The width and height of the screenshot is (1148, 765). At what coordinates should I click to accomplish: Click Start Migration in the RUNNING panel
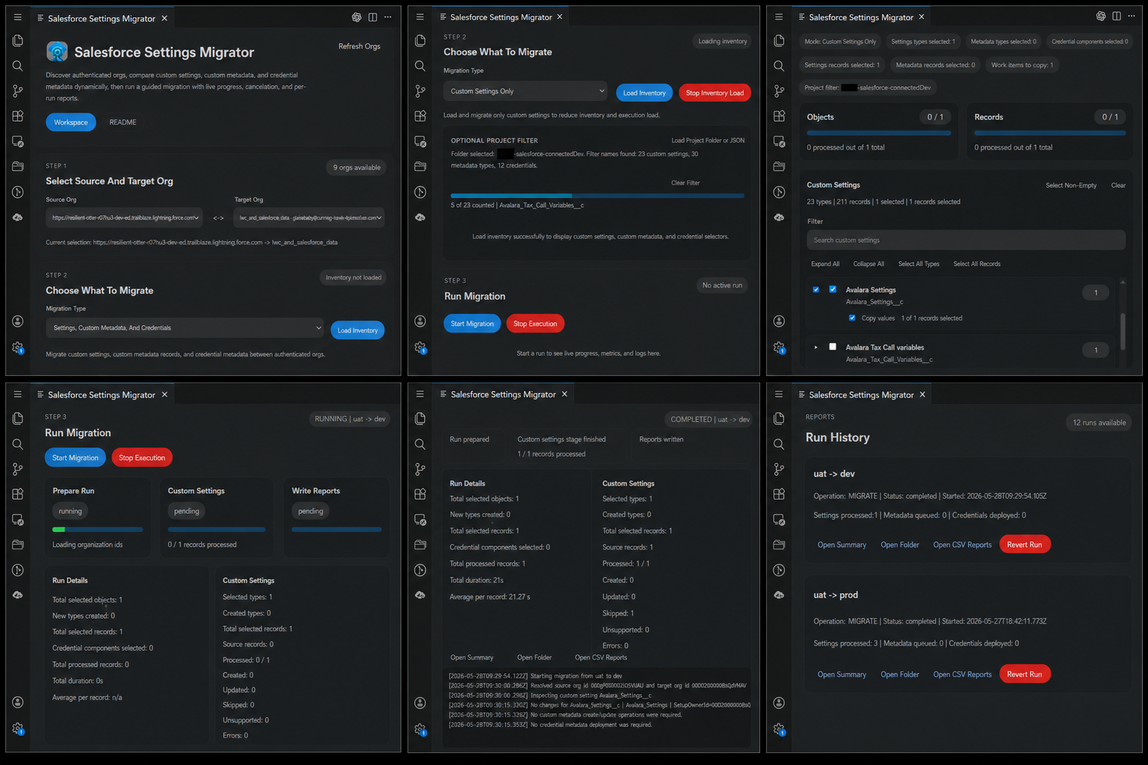pyautogui.click(x=75, y=457)
